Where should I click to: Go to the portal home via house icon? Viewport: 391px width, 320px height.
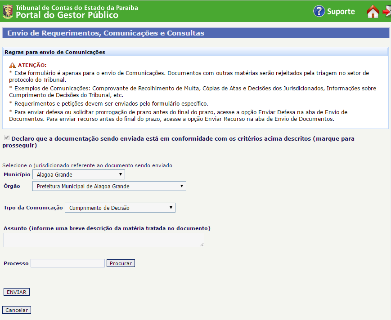373,12
